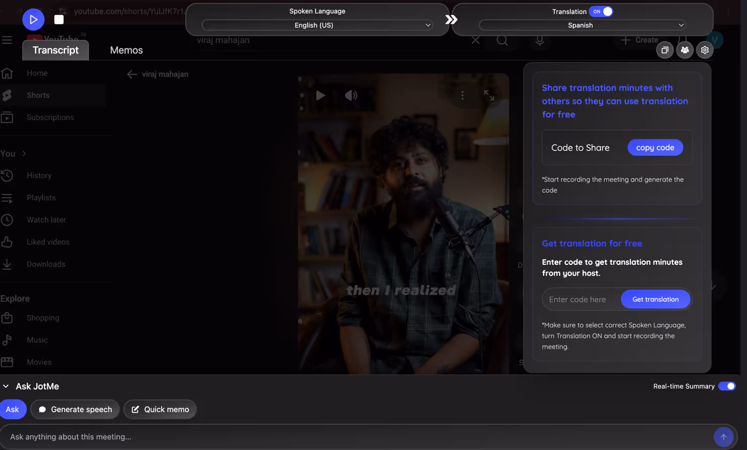Open the Spoken Language English (US) dropdown

[x=317, y=25]
